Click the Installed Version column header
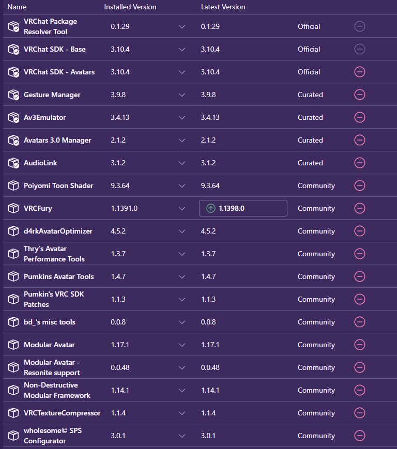 pyautogui.click(x=130, y=7)
